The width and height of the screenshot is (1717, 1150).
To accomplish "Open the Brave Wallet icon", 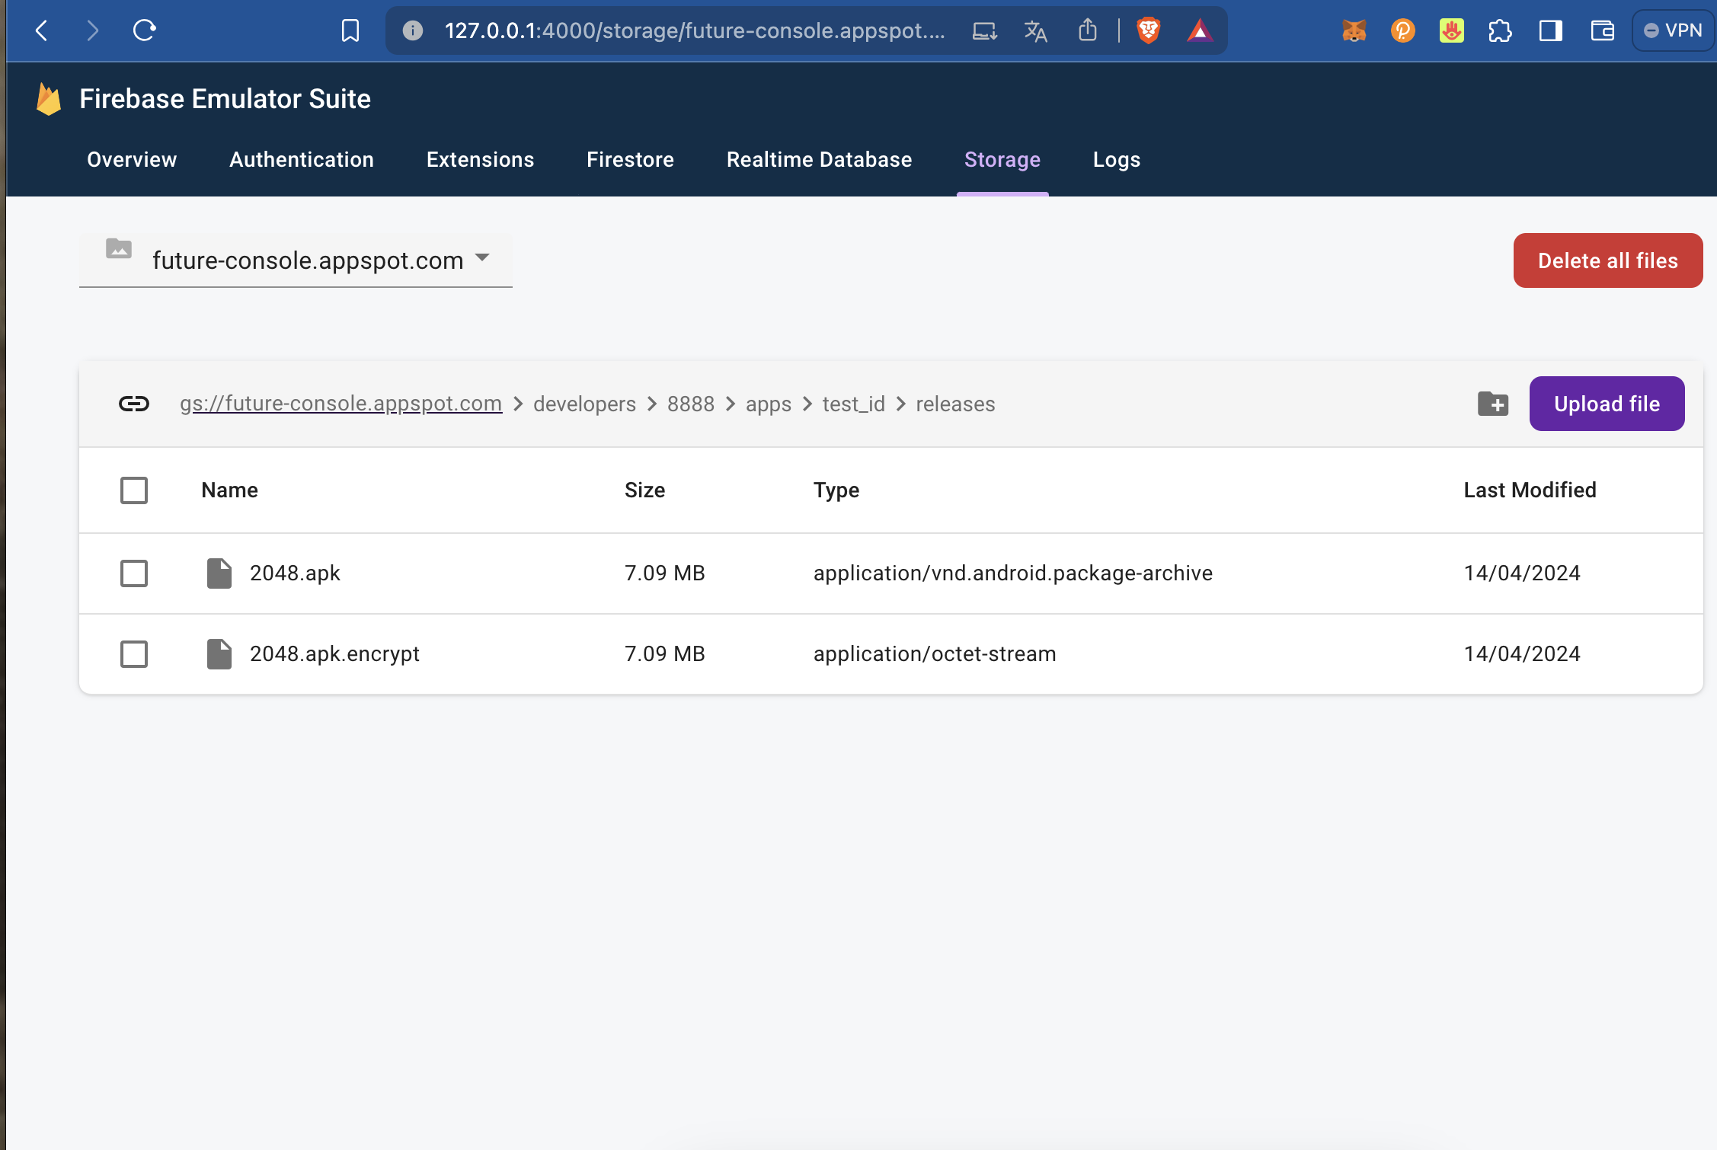I will pyautogui.click(x=1602, y=31).
